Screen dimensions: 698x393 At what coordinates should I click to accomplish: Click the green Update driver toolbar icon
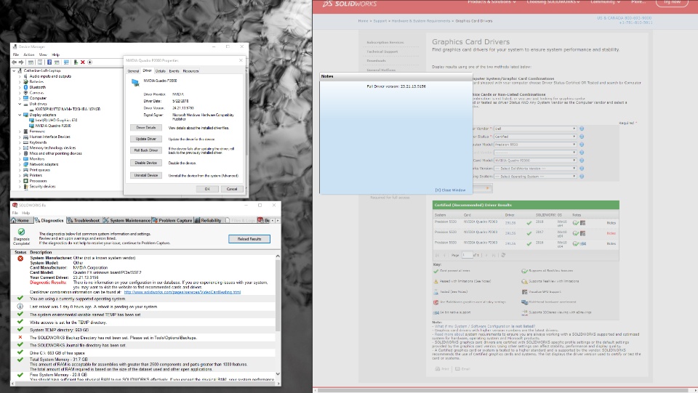coord(76,62)
